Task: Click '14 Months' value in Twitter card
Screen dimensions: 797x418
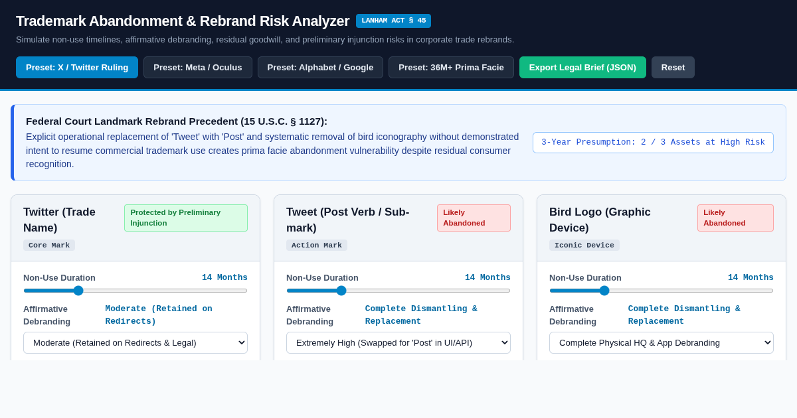Action: coord(224,277)
